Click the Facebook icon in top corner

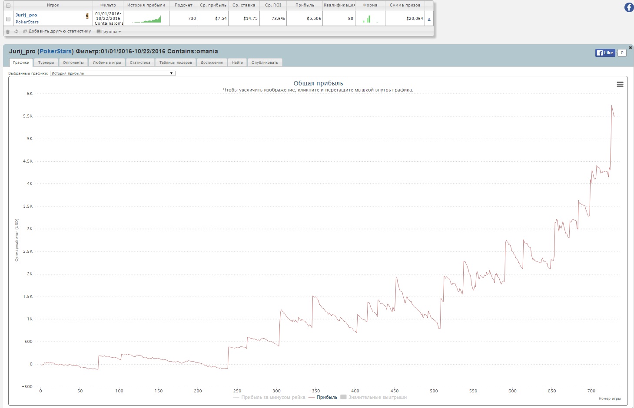(628, 7)
